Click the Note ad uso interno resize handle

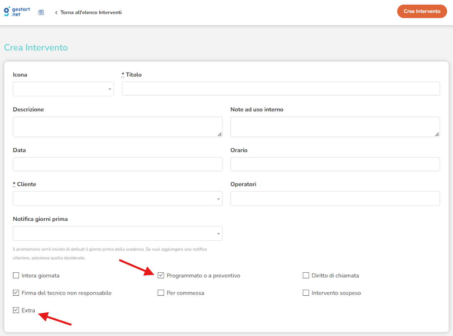point(437,134)
